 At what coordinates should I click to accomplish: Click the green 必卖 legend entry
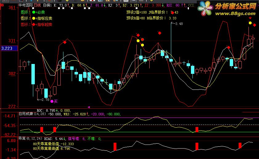click(33, 12)
